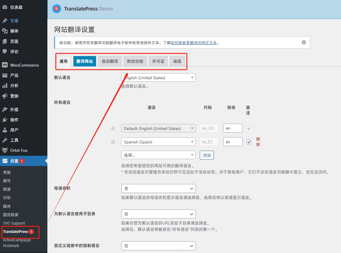Click the 删除 link for Spanish
The width and height of the screenshot is (341, 253).
(258, 142)
